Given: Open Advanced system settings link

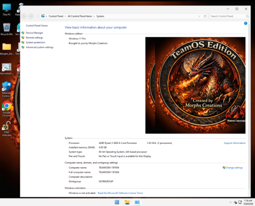Looking at the screenshot, I should pos(40,47).
